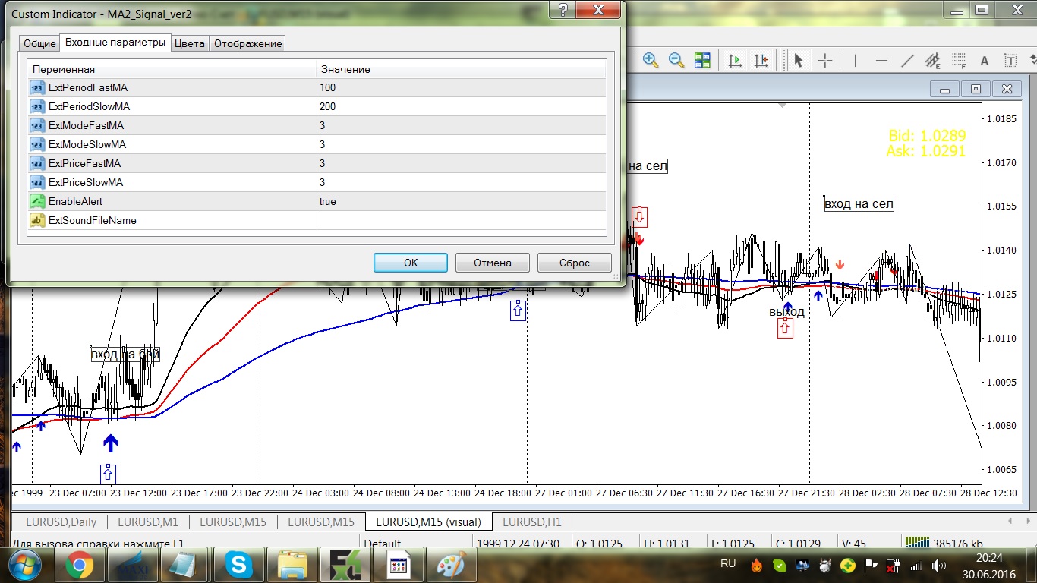Select the EnableAlert true value cell

(461, 202)
